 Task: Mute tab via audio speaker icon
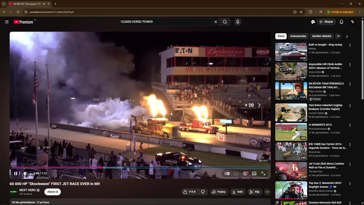point(44,4)
